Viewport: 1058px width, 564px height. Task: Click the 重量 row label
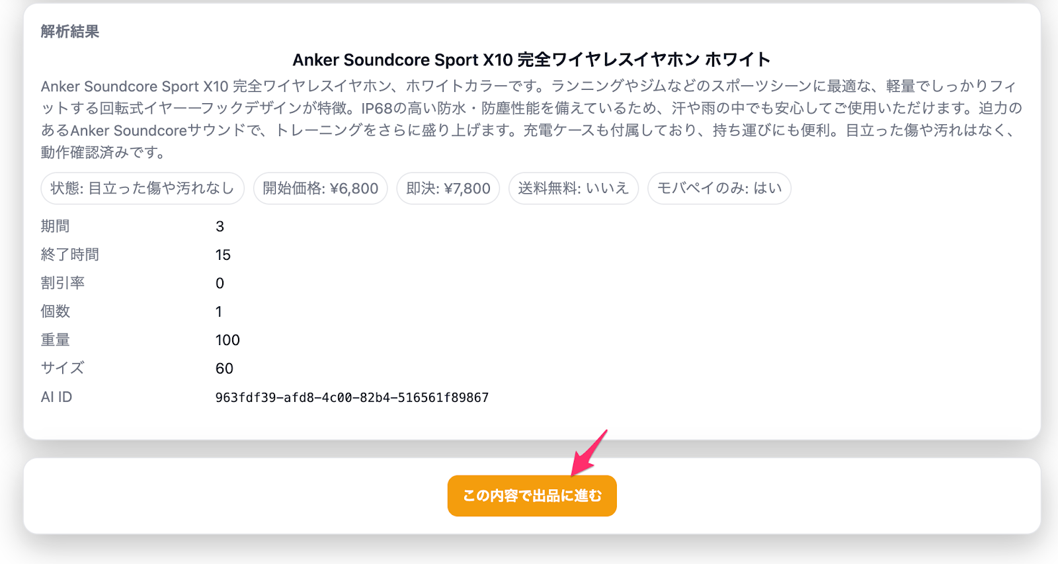pyautogui.click(x=55, y=341)
